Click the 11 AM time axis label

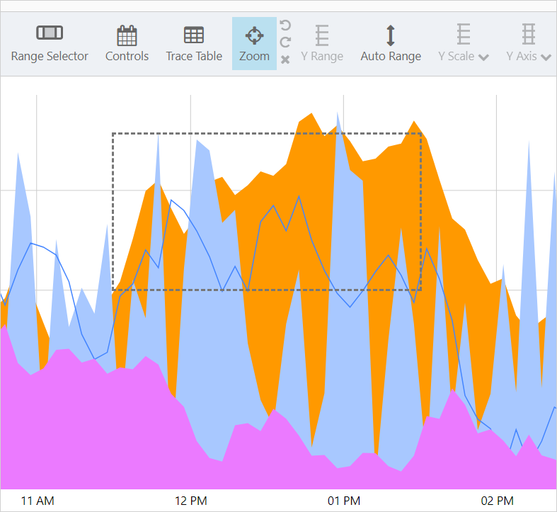pyautogui.click(x=38, y=501)
